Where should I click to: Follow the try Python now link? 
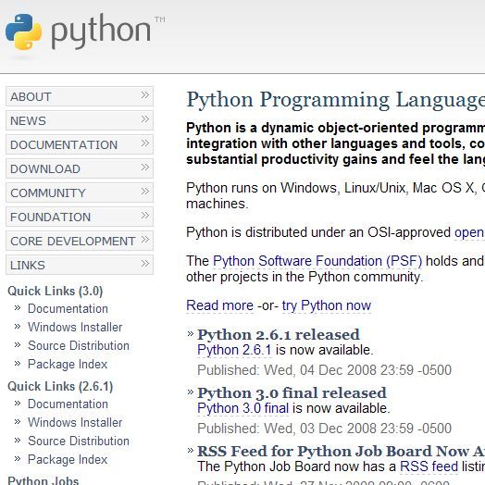tap(327, 305)
